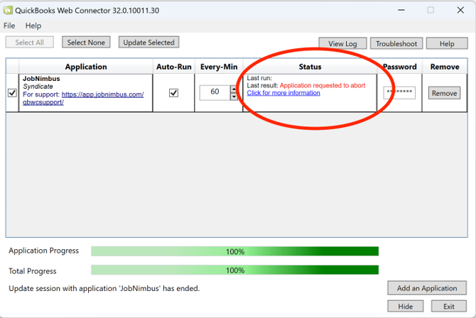Click the Troubleshoot button
476x318 pixels.
[x=396, y=43]
